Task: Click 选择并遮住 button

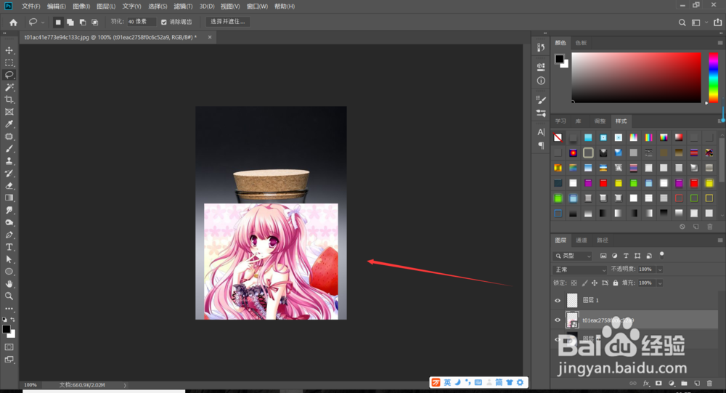Action: pos(228,22)
